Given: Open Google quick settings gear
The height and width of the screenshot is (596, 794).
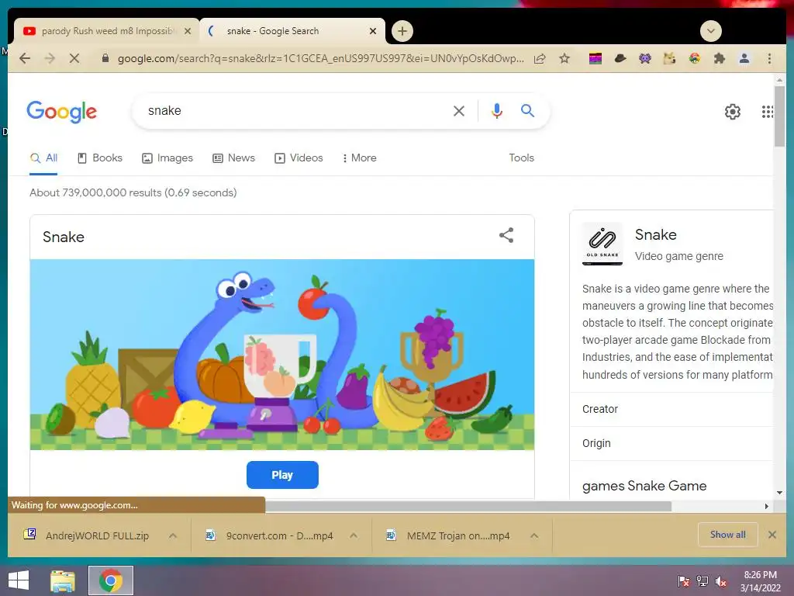Looking at the screenshot, I should point(732,112).
